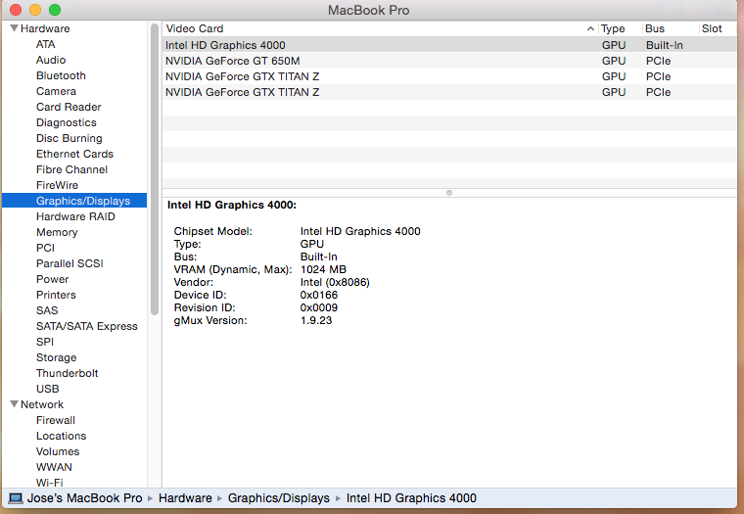Open the Storage entry
The height and width of the screenshot is (514, 744).
pyautogui.click(x=56, y=357)
